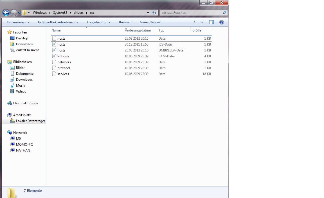This screenshot has width=324, height=198.
Task: Expand the address bar history dropdown
Action: [148, 13]
